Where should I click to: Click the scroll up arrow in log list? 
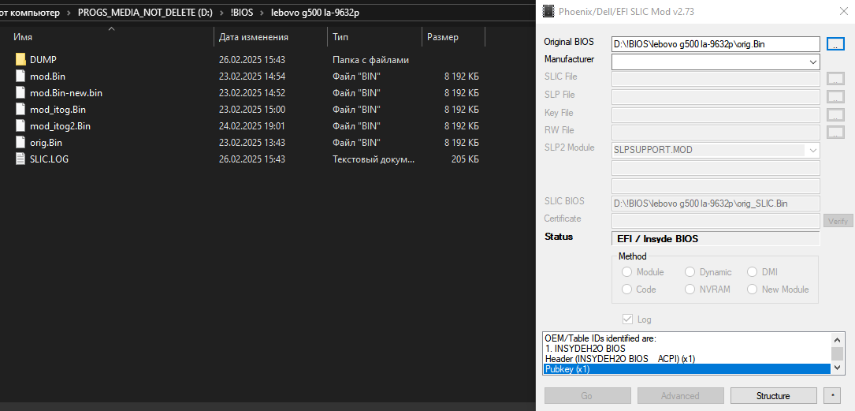pyautogui.click(x=838, y=339)
